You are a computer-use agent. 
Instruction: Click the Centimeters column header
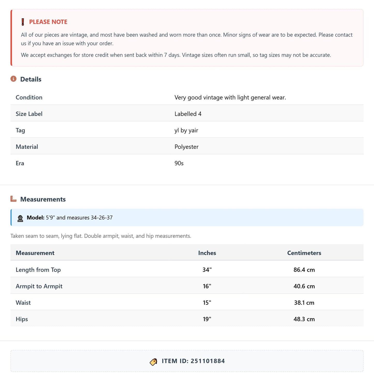click(x=304, y=253)
